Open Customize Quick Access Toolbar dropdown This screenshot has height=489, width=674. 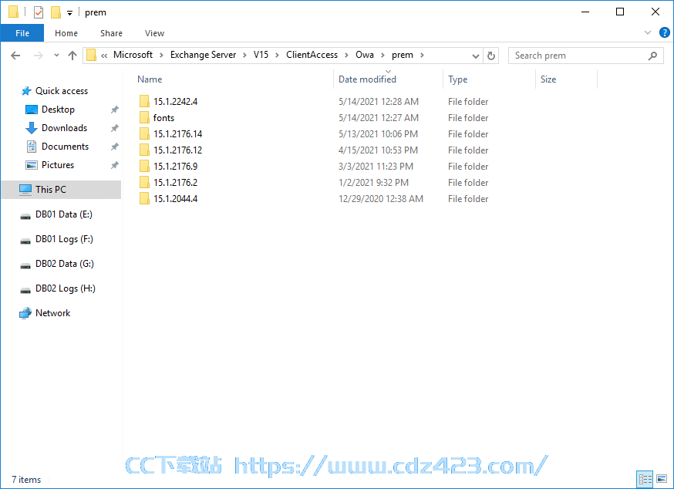tap(69, 13)
